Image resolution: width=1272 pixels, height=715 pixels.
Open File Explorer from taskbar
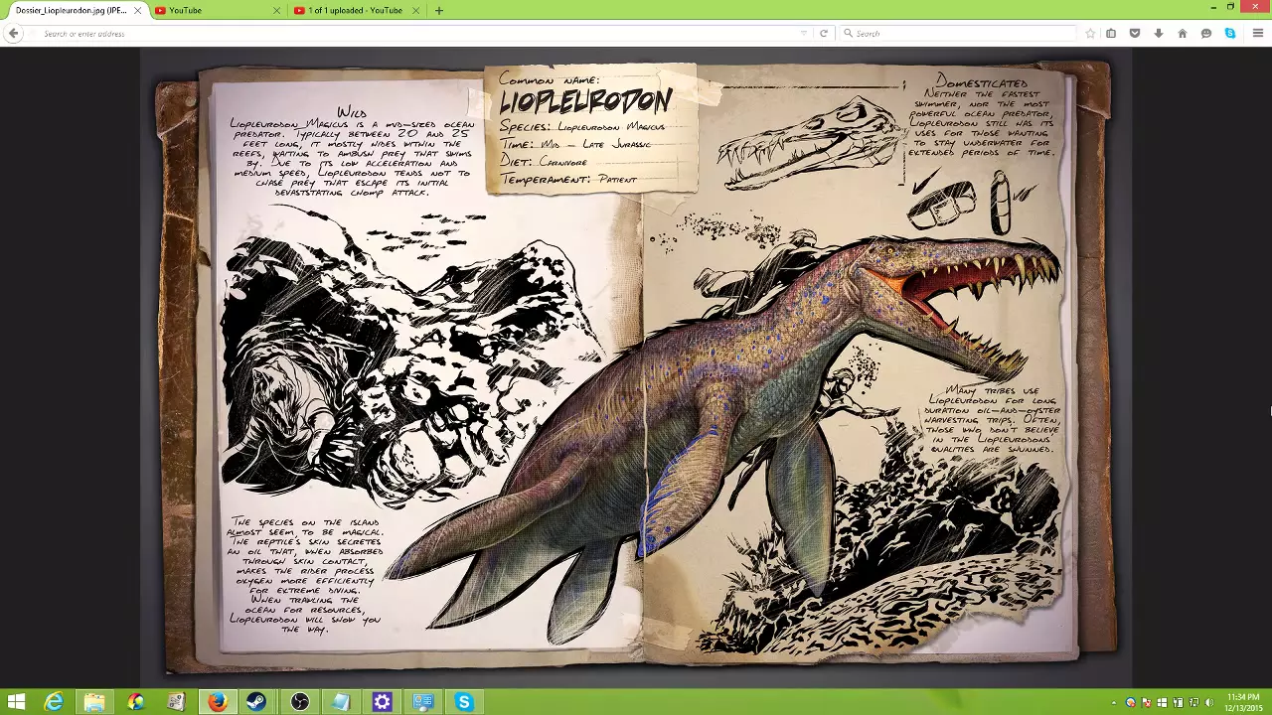(x=94, y=702)
